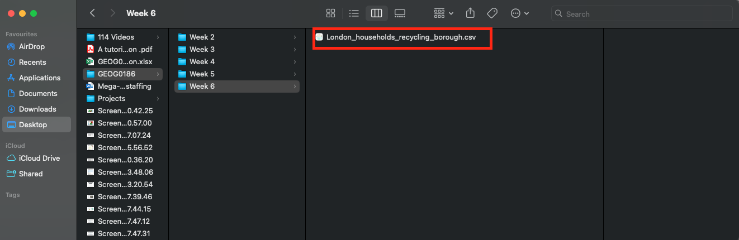Click in the Search field
Image resolution: width=739 pixels, height=240 pixels.
(x=643, y=13)
